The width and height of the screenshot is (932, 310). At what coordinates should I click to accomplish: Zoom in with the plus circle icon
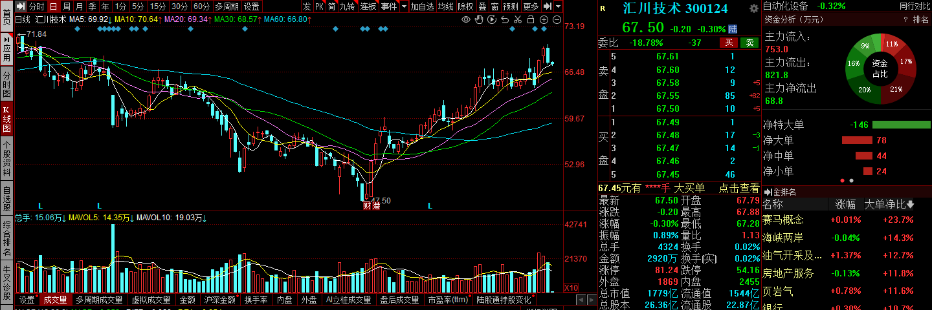pos(544,20)
